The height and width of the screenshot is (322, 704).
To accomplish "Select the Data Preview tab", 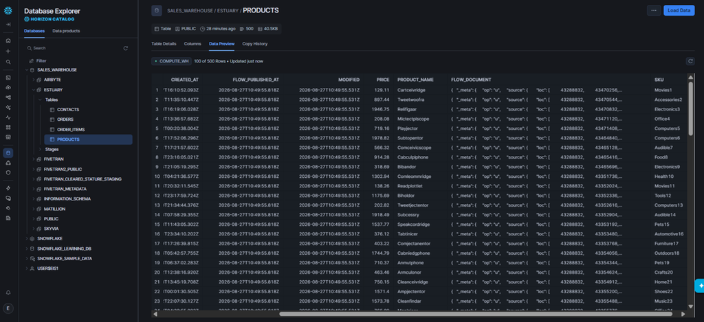I will tap(222, 44).
